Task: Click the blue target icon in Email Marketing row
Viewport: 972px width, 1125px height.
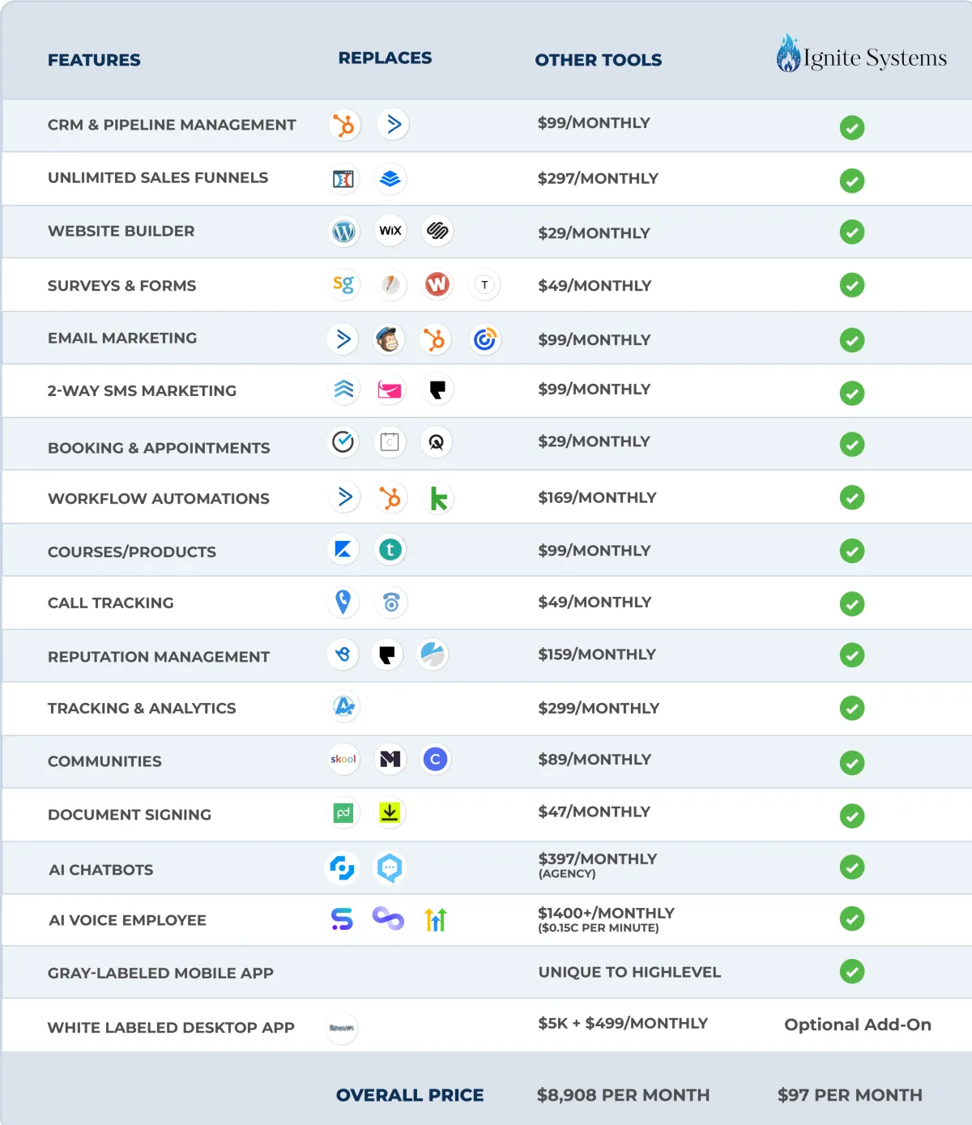Action: pyautogui.click(x=484, y=339)
